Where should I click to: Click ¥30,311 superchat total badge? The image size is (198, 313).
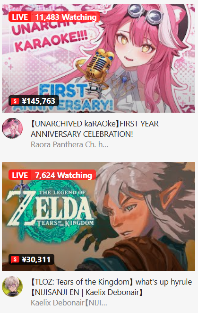click(x=32, y=259)
